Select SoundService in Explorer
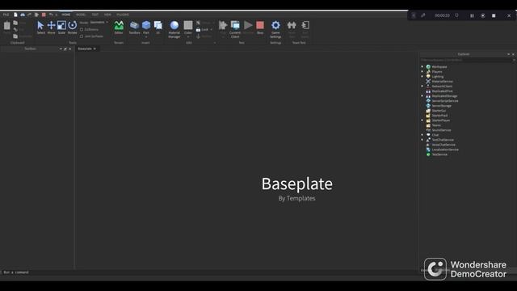The height and width of the screenshot is (291, 517). pos(441,130)
